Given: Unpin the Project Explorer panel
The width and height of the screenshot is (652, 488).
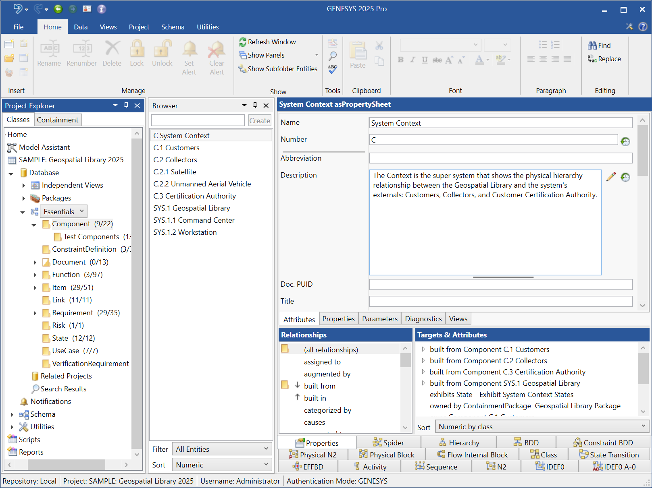Looking at the screenshot, I should (x=126, y=105).
